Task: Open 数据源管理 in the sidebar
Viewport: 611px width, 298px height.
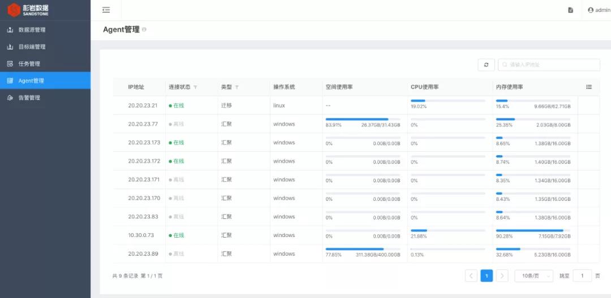Action: pyautogui.click(x=45, y=30)
